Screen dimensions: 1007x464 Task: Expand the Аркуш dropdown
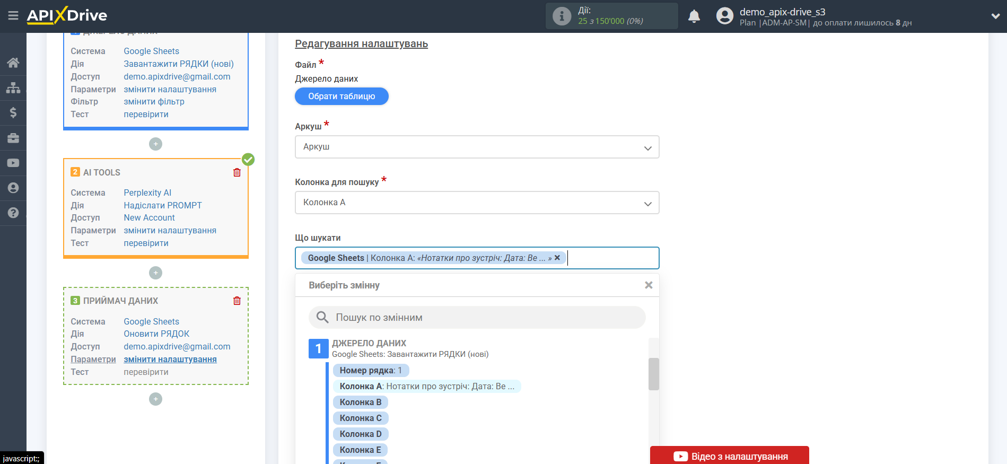477,147
